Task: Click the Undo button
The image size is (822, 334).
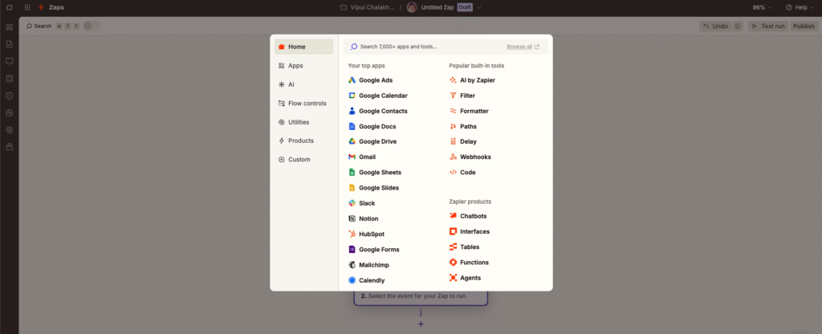Action: [x=715, y=26]
